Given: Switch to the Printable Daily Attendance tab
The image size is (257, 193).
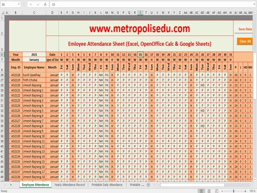Looking at the screenshot, I should (107, 185).
